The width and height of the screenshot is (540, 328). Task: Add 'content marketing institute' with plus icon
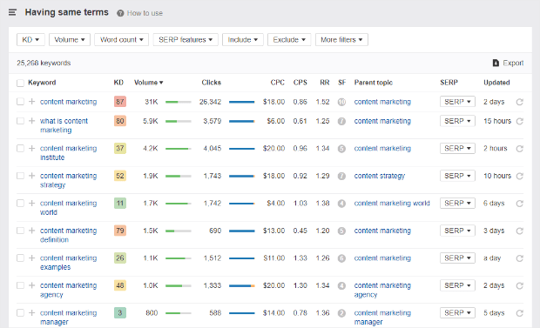[31, 149]
